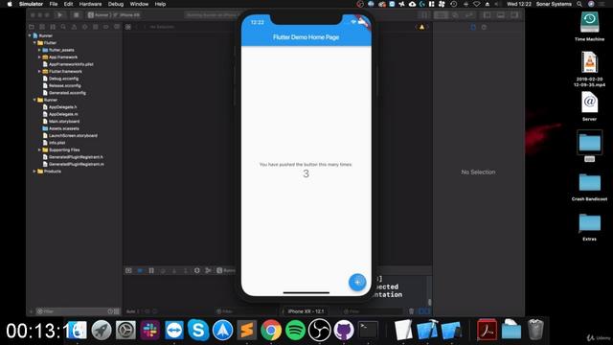Click the simulate location arrow icon
The image size is (613, 345).
coord(209,270)
